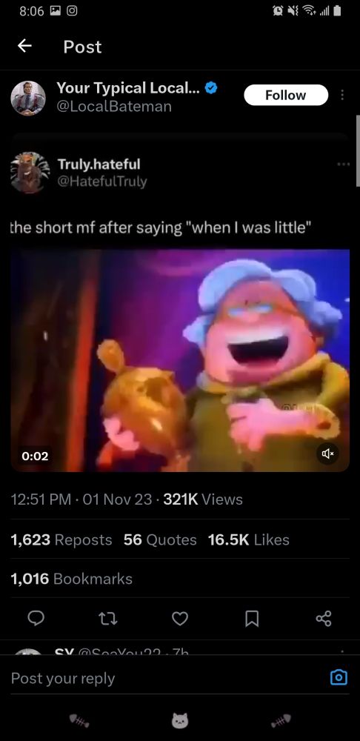Open three-dot menu next to Follow
The height and width of the screenshot is (741, 360).
coord(342,95)
